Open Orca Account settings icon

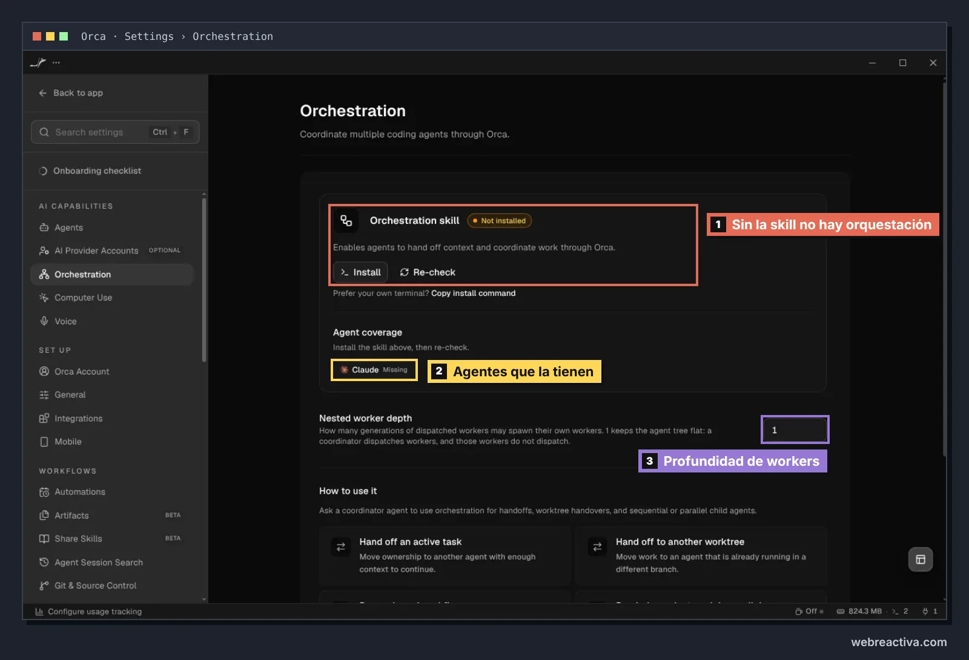coord(44,371)
